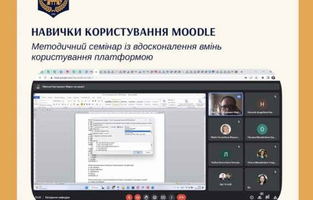This screenshot has width=313, height=200.
Task: Select your own tile labeled Ви
Action: 262,179
